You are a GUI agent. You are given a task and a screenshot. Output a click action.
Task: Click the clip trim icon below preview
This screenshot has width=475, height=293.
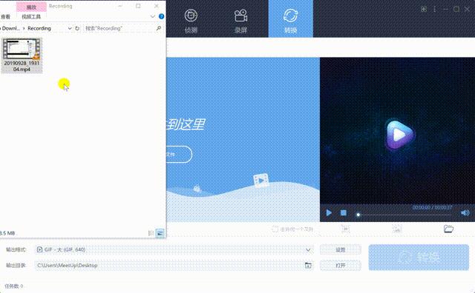346,229
